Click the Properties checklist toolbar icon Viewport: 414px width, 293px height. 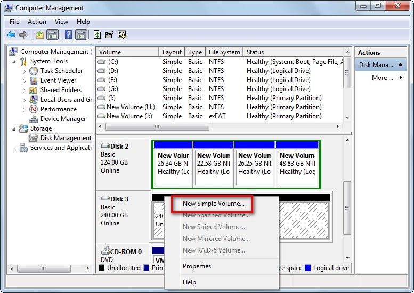(x=109, y=35)
